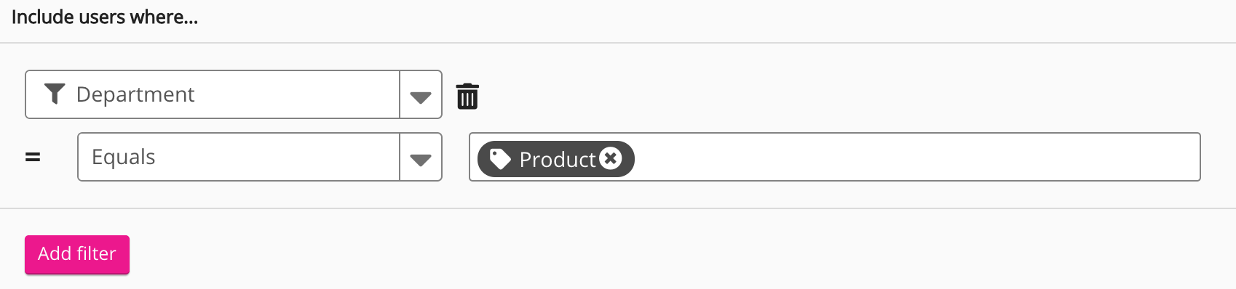Image resolution: width=1236 pixels, height=289 pixels.
Task: Open the Equals combo box
Action: pyautogui.click(x=260, y=157)
